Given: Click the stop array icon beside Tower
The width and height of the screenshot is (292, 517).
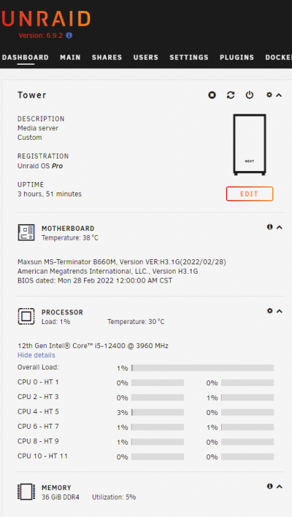Looking at the screenshot, I should coord(212,95).
